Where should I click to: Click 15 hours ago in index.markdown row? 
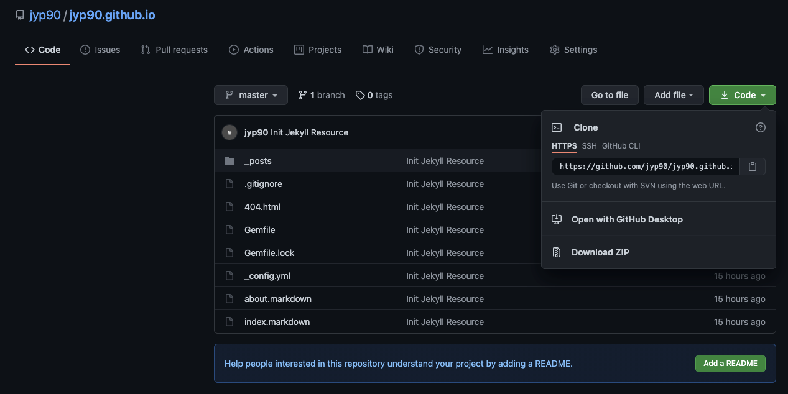point(739,322)
